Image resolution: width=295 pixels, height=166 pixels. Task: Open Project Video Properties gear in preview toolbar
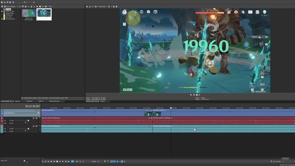[x=87, y=6]
